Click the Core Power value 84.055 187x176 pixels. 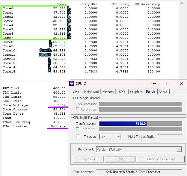coord(59,114)
